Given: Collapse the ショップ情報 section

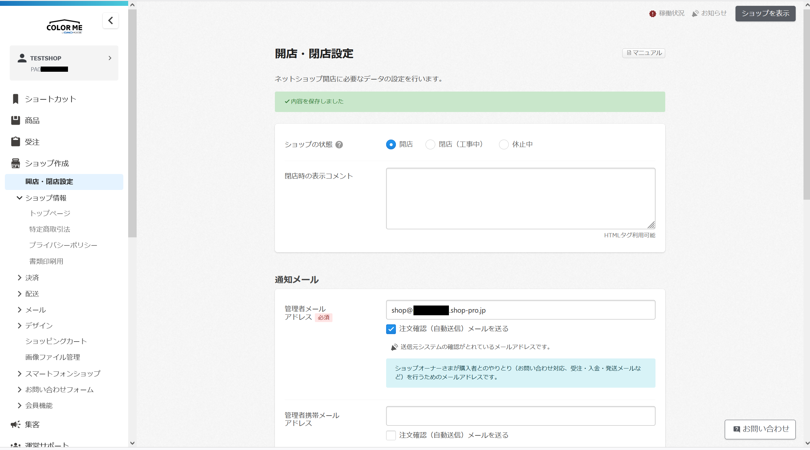Looking at the screenshot, I should pos(20,198).
